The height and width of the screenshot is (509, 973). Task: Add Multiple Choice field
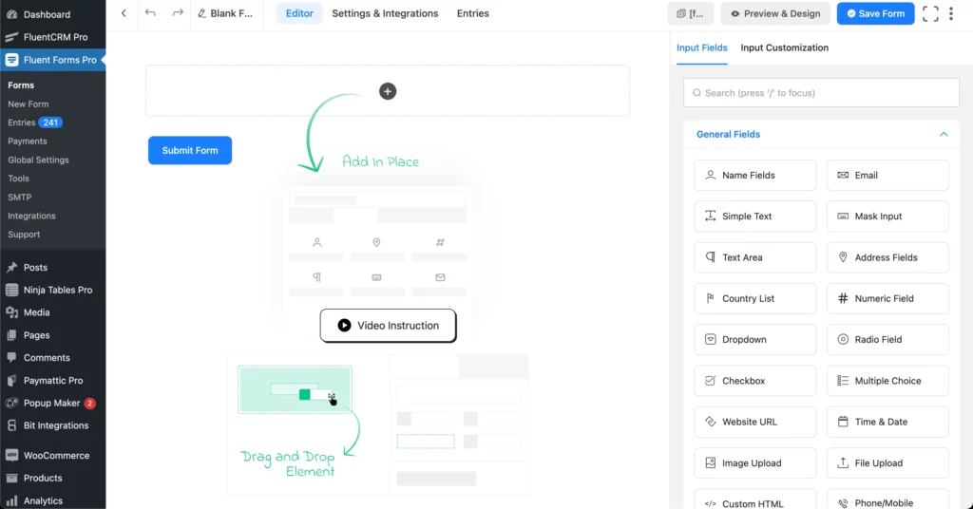pos(887,381)
